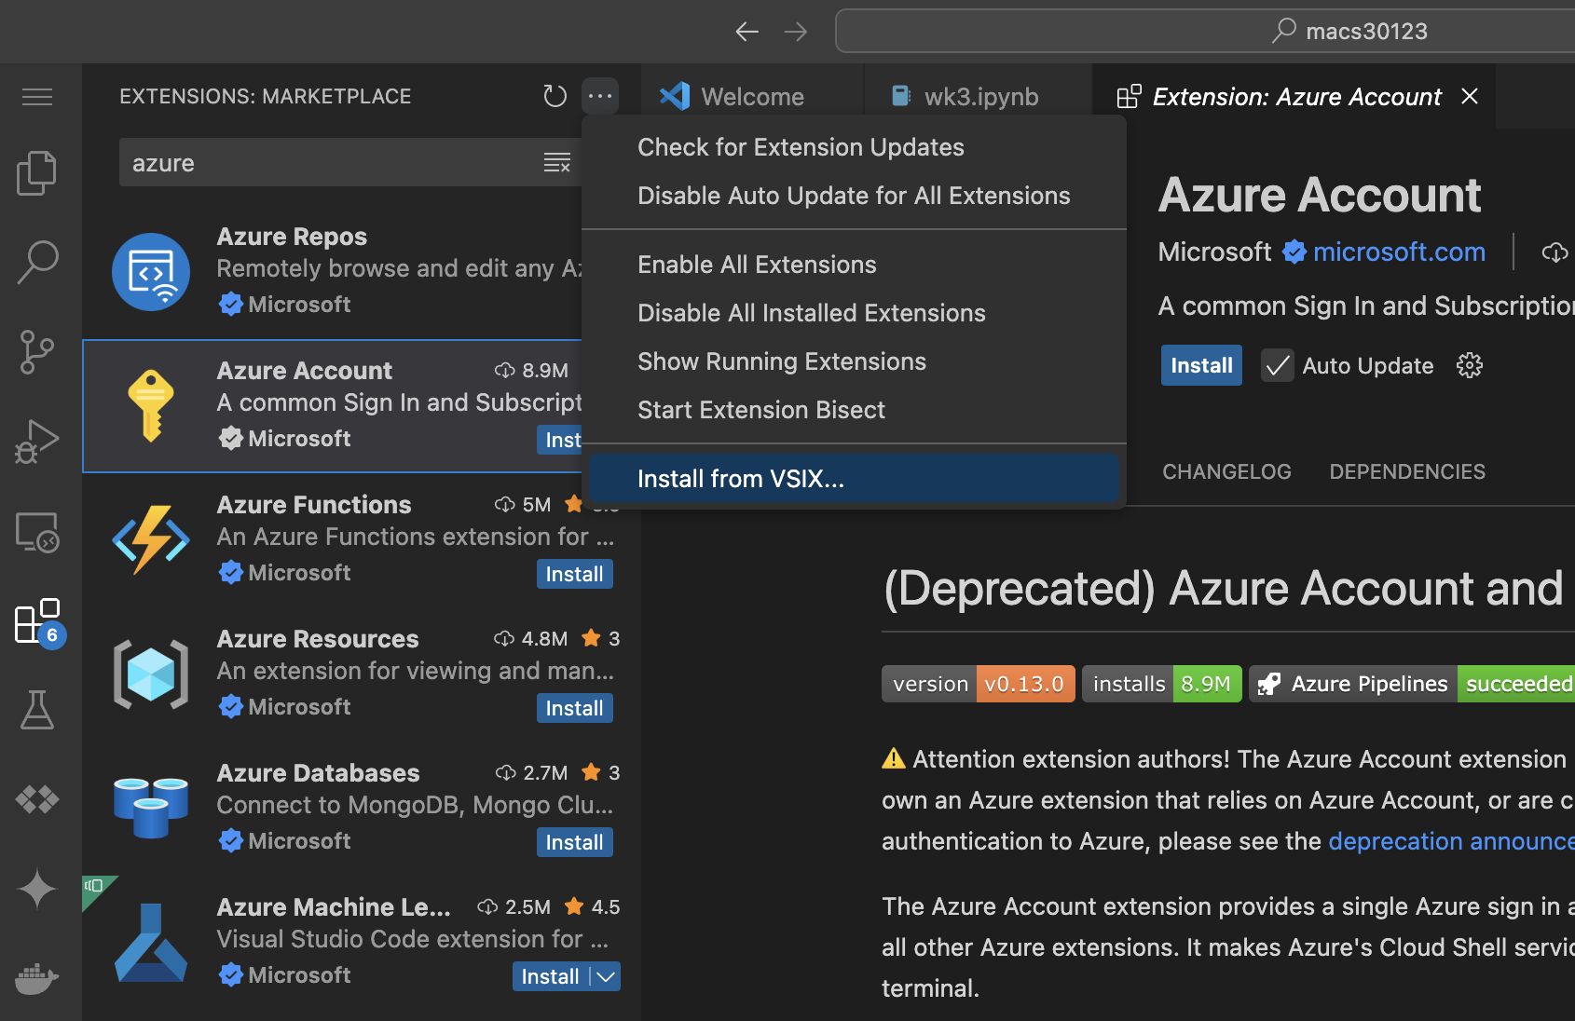
Task: Expand Install dropdown for Azure Machine Learning
Action: click(x=606, y=976)
